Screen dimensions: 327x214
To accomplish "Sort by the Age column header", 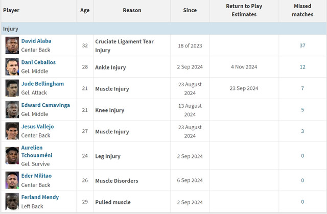I will (x=85, y=10).
